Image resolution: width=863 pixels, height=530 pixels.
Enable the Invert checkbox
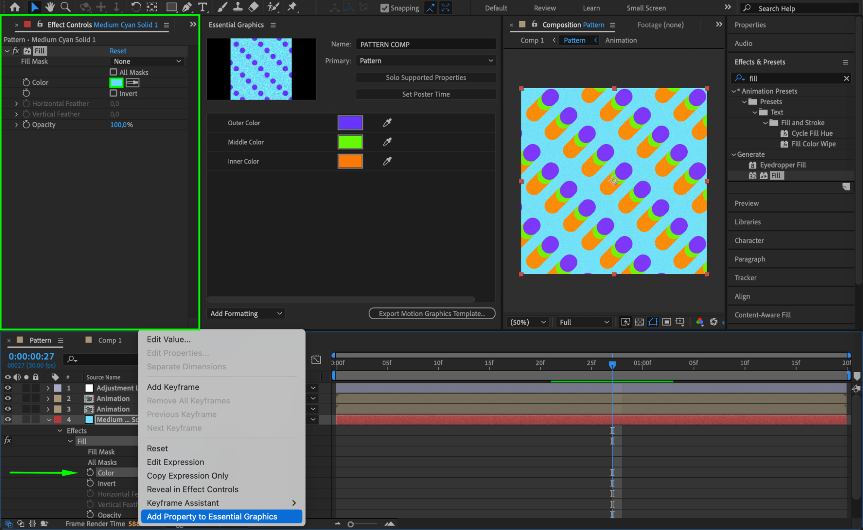coord(114,93)
